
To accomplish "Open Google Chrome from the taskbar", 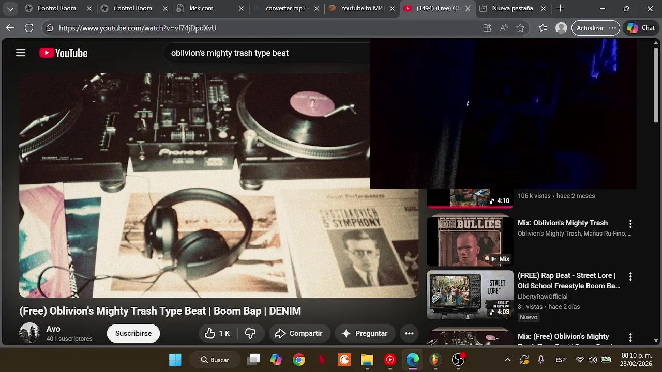I will point(299,360).
